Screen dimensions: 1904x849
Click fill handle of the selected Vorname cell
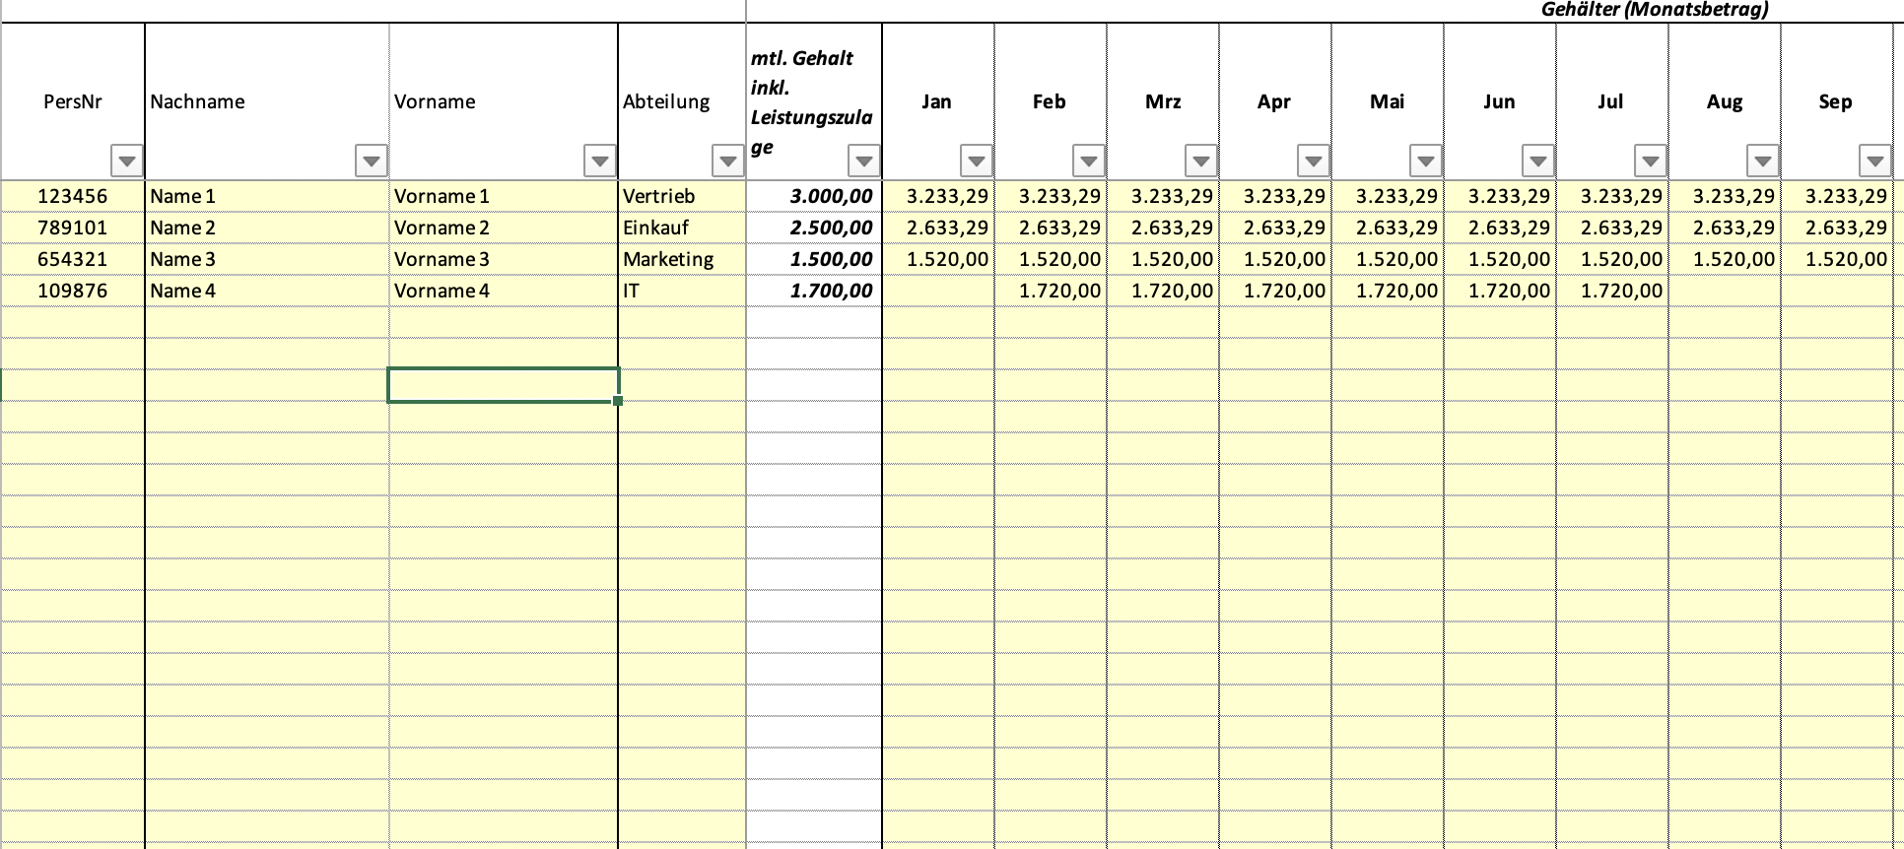point(618,401)
